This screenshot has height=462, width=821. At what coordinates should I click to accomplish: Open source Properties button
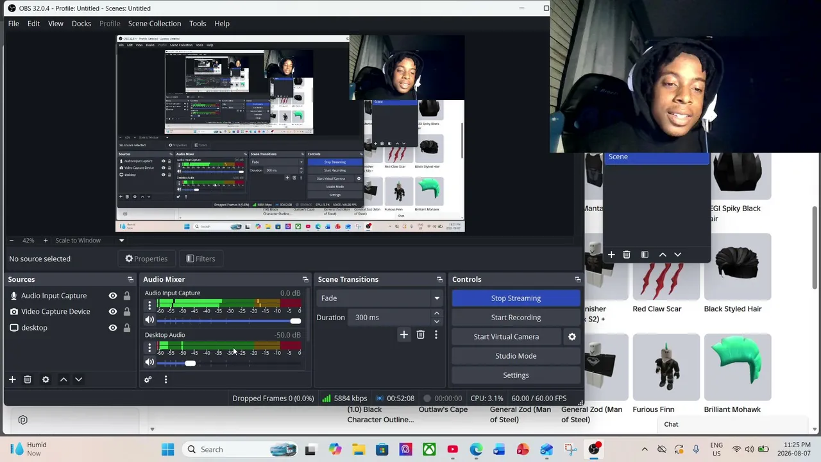point(146,259)
